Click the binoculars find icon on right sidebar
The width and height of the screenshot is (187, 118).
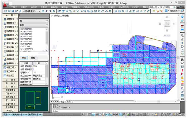[x=182, y=60]
